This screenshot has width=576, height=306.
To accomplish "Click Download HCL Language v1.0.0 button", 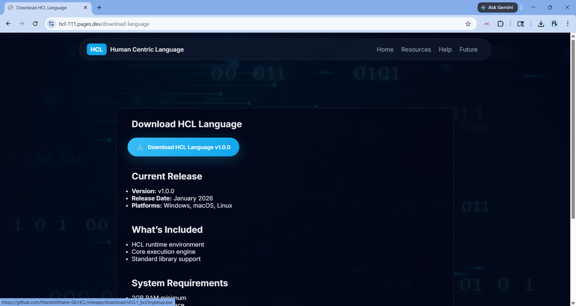I will point(183,147).
